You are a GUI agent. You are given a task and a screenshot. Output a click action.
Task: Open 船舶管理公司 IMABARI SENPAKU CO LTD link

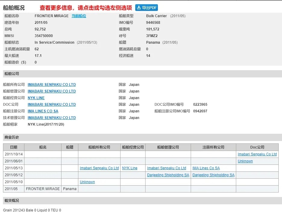52,91
